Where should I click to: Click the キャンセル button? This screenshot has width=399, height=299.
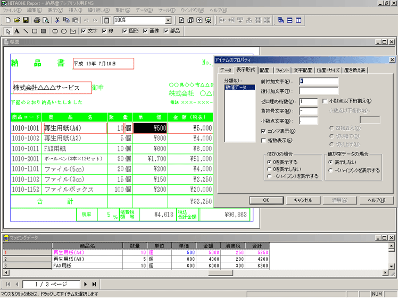[x=303, y=200]
